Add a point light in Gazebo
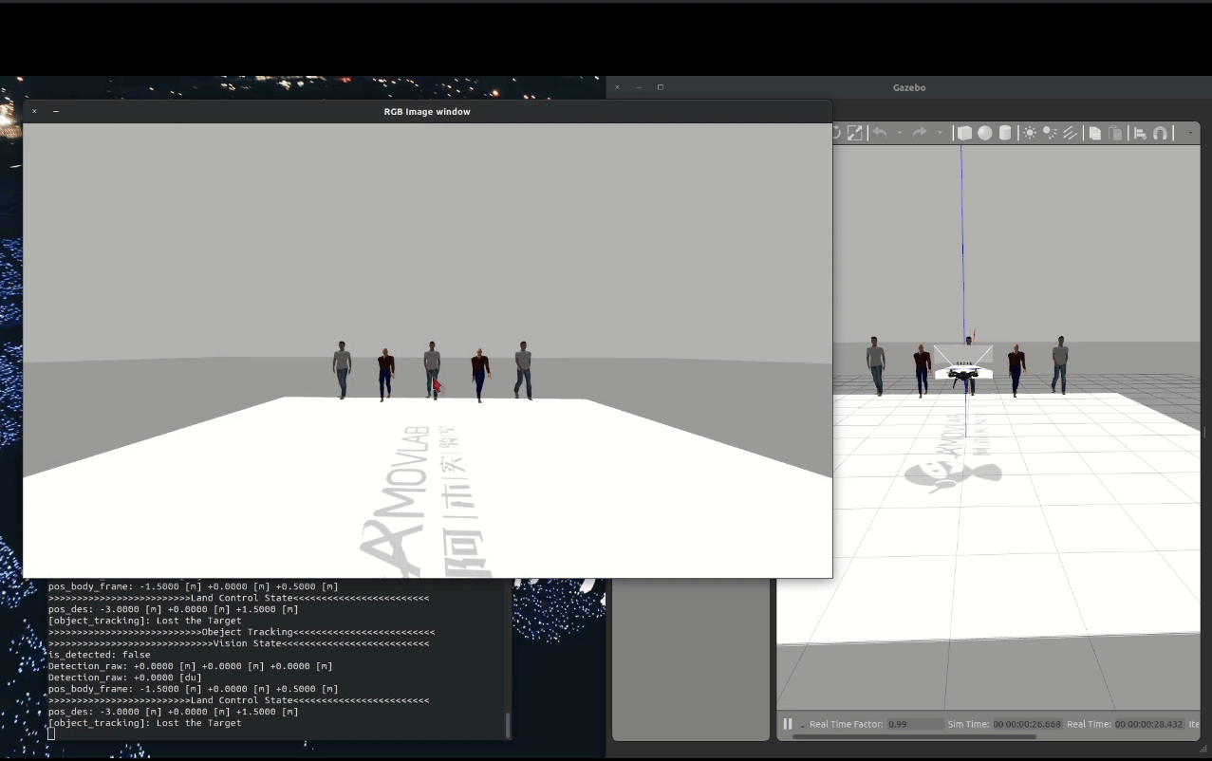The height and width of the screenshot is (761, 1212). pyautogui.click(x=1030, y=133)
